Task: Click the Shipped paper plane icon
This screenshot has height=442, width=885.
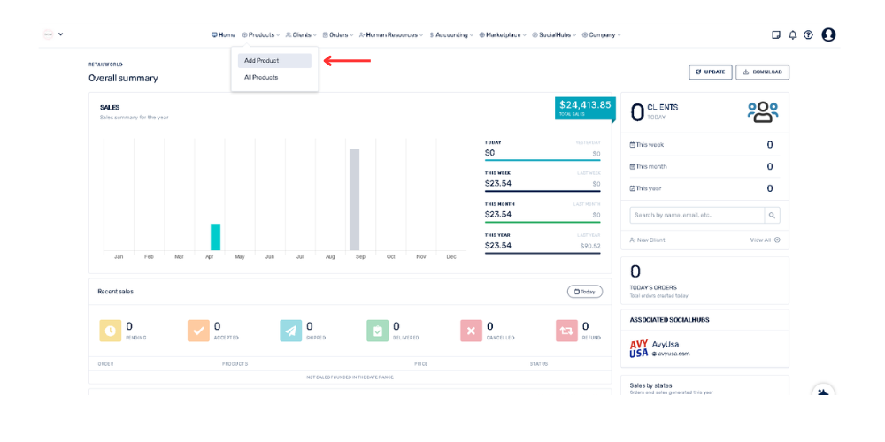Action: (x=291, y=331)
